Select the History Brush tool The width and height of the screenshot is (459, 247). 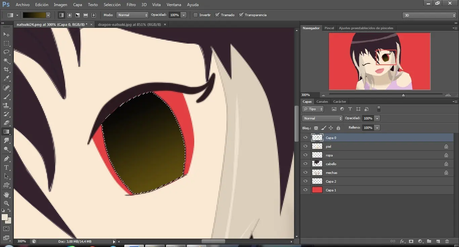click(6, 114)
